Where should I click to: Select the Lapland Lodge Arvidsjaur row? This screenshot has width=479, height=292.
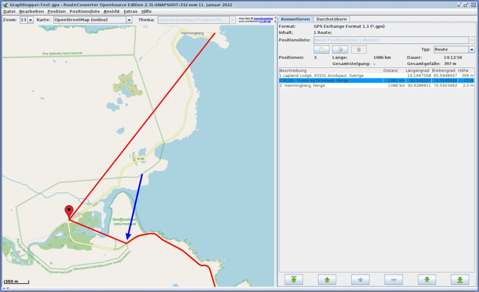point(377,75)
